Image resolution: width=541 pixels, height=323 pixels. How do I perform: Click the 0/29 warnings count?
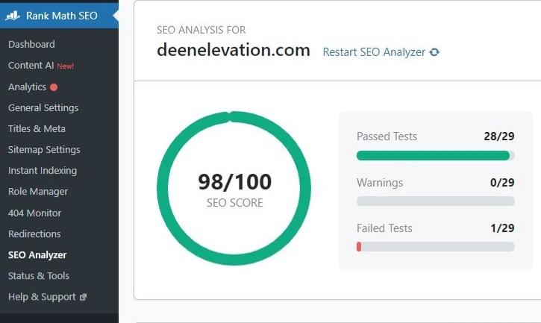coord(502,182)
